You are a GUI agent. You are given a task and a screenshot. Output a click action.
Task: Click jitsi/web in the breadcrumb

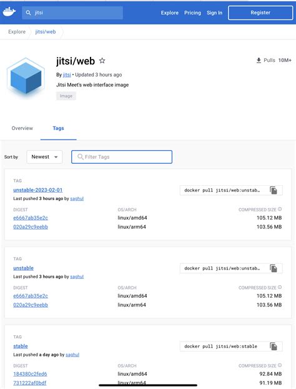[x=46, y=32]
